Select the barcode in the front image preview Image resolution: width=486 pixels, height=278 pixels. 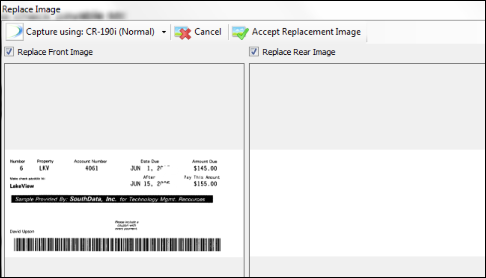pyautogui.click(x=117, y=245)
